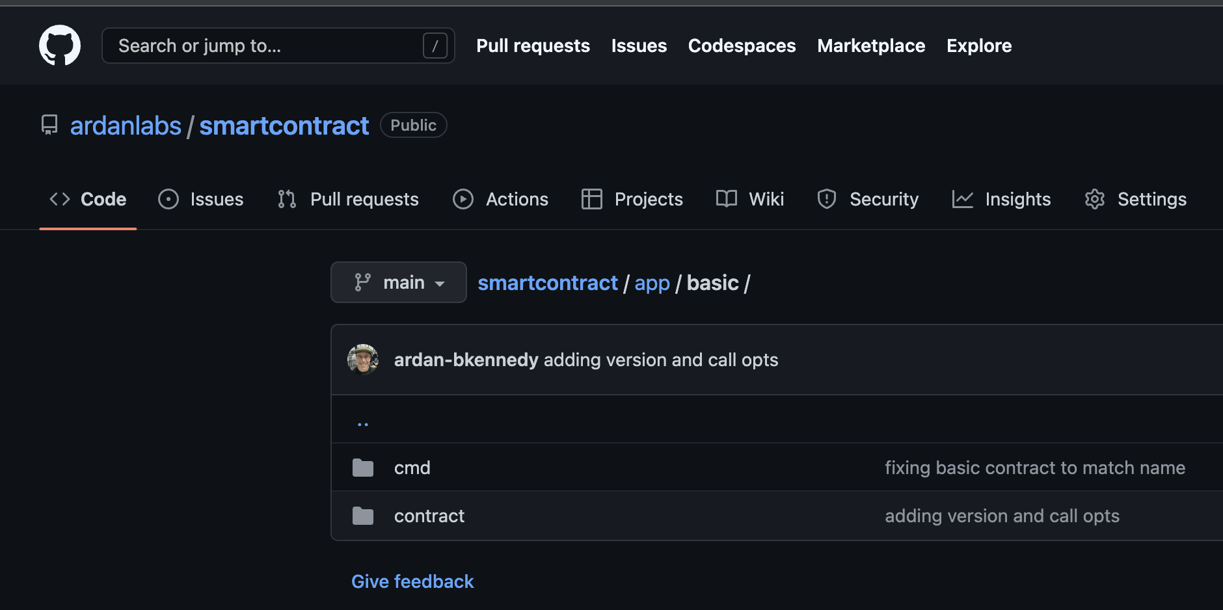Click the ardan-bkennedy avatar image
This screenshot has height=610, width=1223.
(363, 360)
